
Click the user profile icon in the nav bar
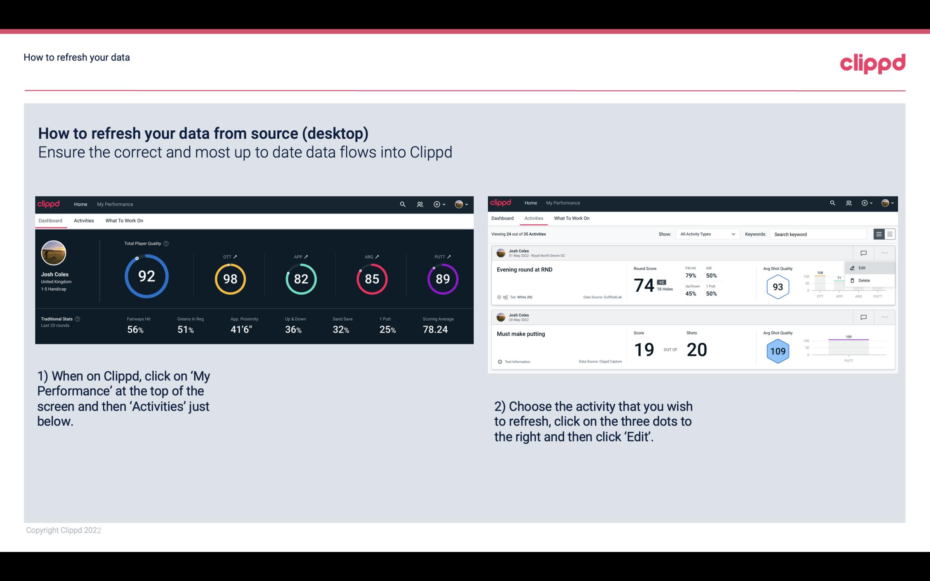click(x=459, y=204)
